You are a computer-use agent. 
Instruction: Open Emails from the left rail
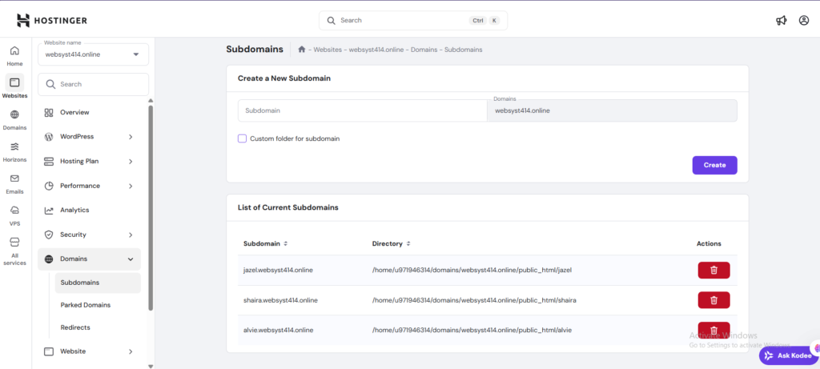tap(14, 183)
